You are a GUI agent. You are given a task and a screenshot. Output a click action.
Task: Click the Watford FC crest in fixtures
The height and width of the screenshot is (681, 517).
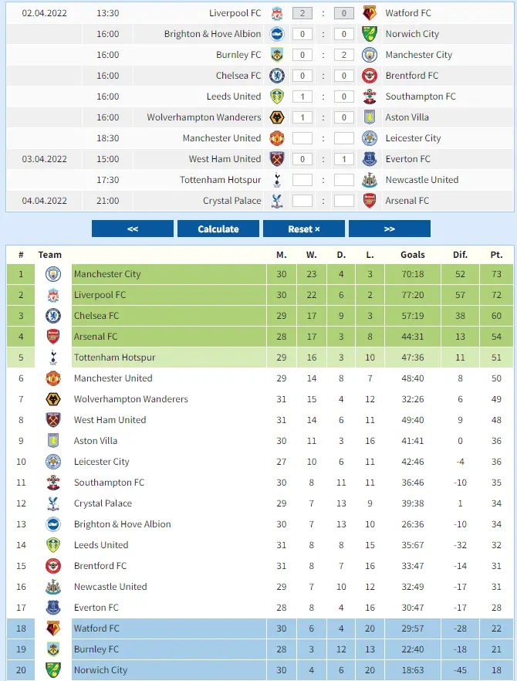coord(370,13)
